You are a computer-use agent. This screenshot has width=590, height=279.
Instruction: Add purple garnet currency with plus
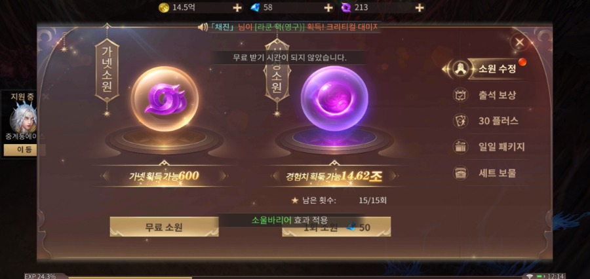click(419, 7)
